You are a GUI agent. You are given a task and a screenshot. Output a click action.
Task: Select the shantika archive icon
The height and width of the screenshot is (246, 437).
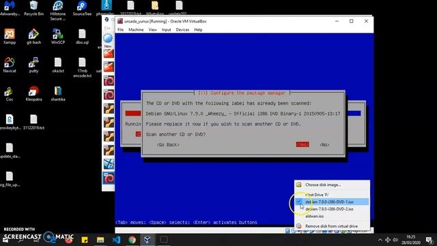click(58, 94)
